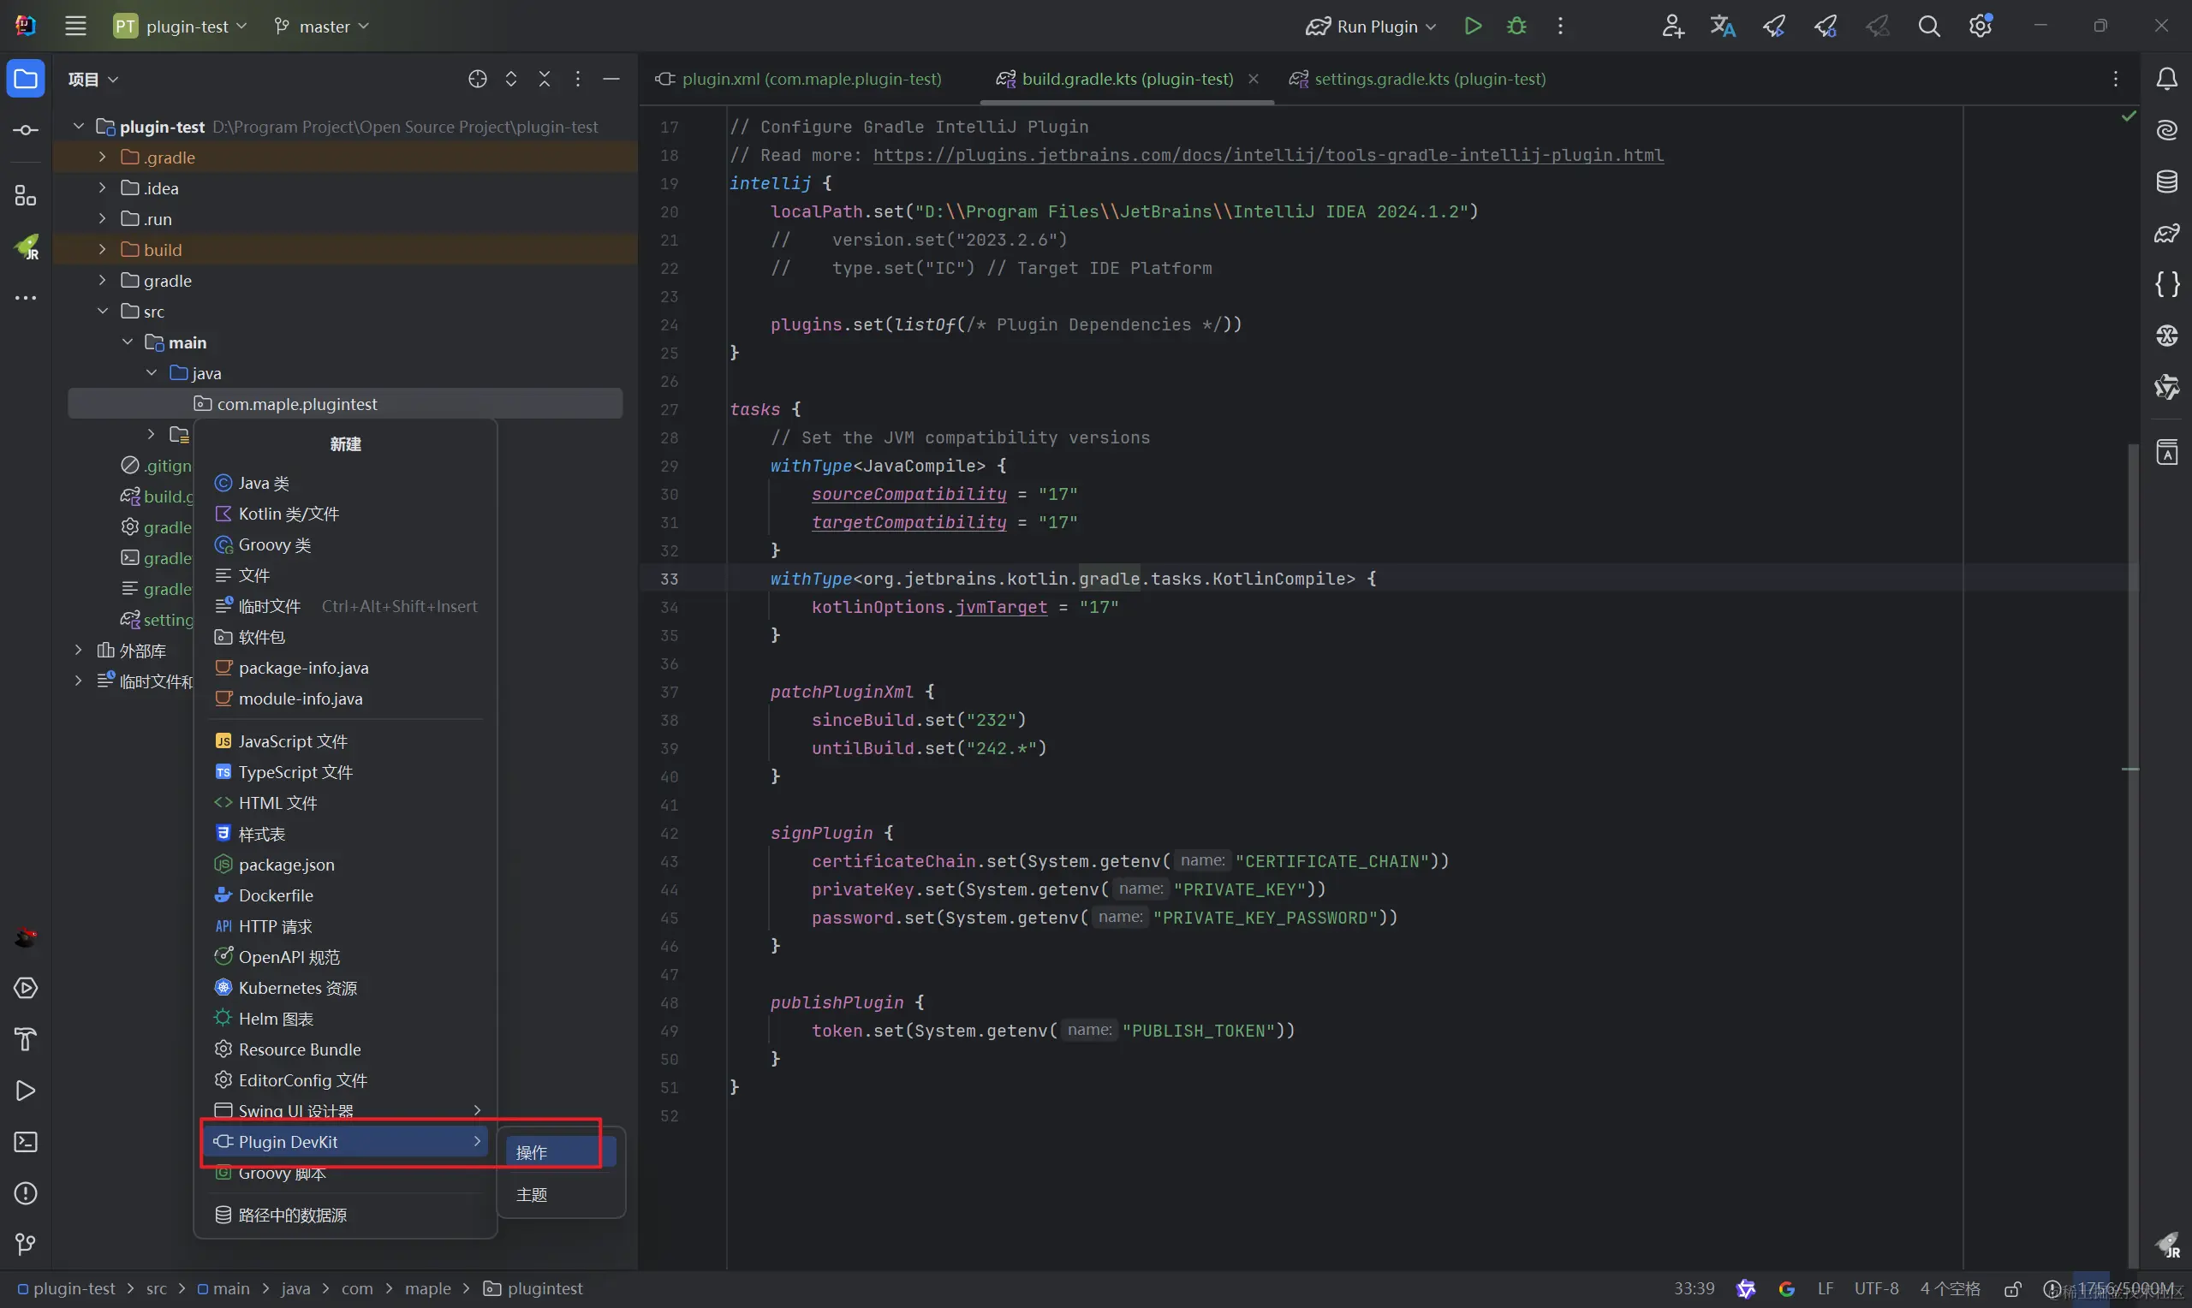Choose Resource Bundle menu entry
The image size is (2192, 1308).
click(x=346, y=1049)
